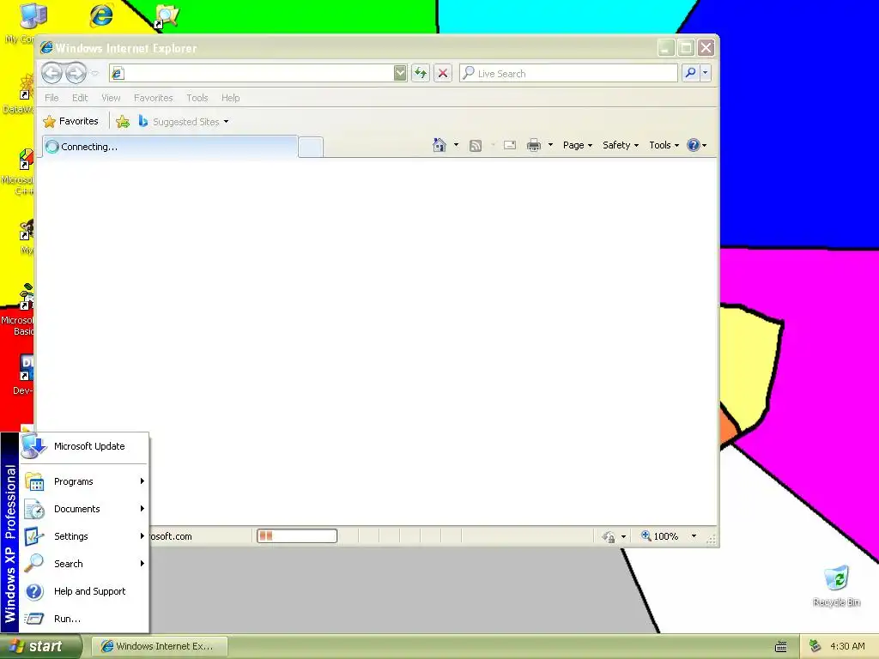Click the Forward navigation arrow button

click(76, 73)
